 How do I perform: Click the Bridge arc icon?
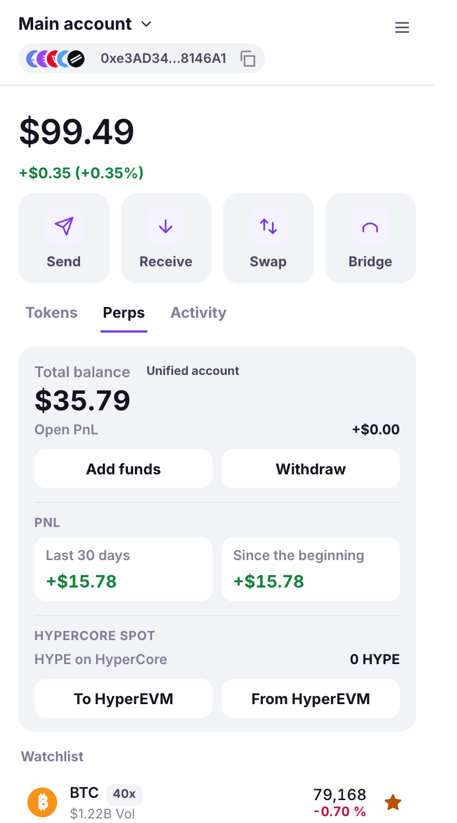370,226
